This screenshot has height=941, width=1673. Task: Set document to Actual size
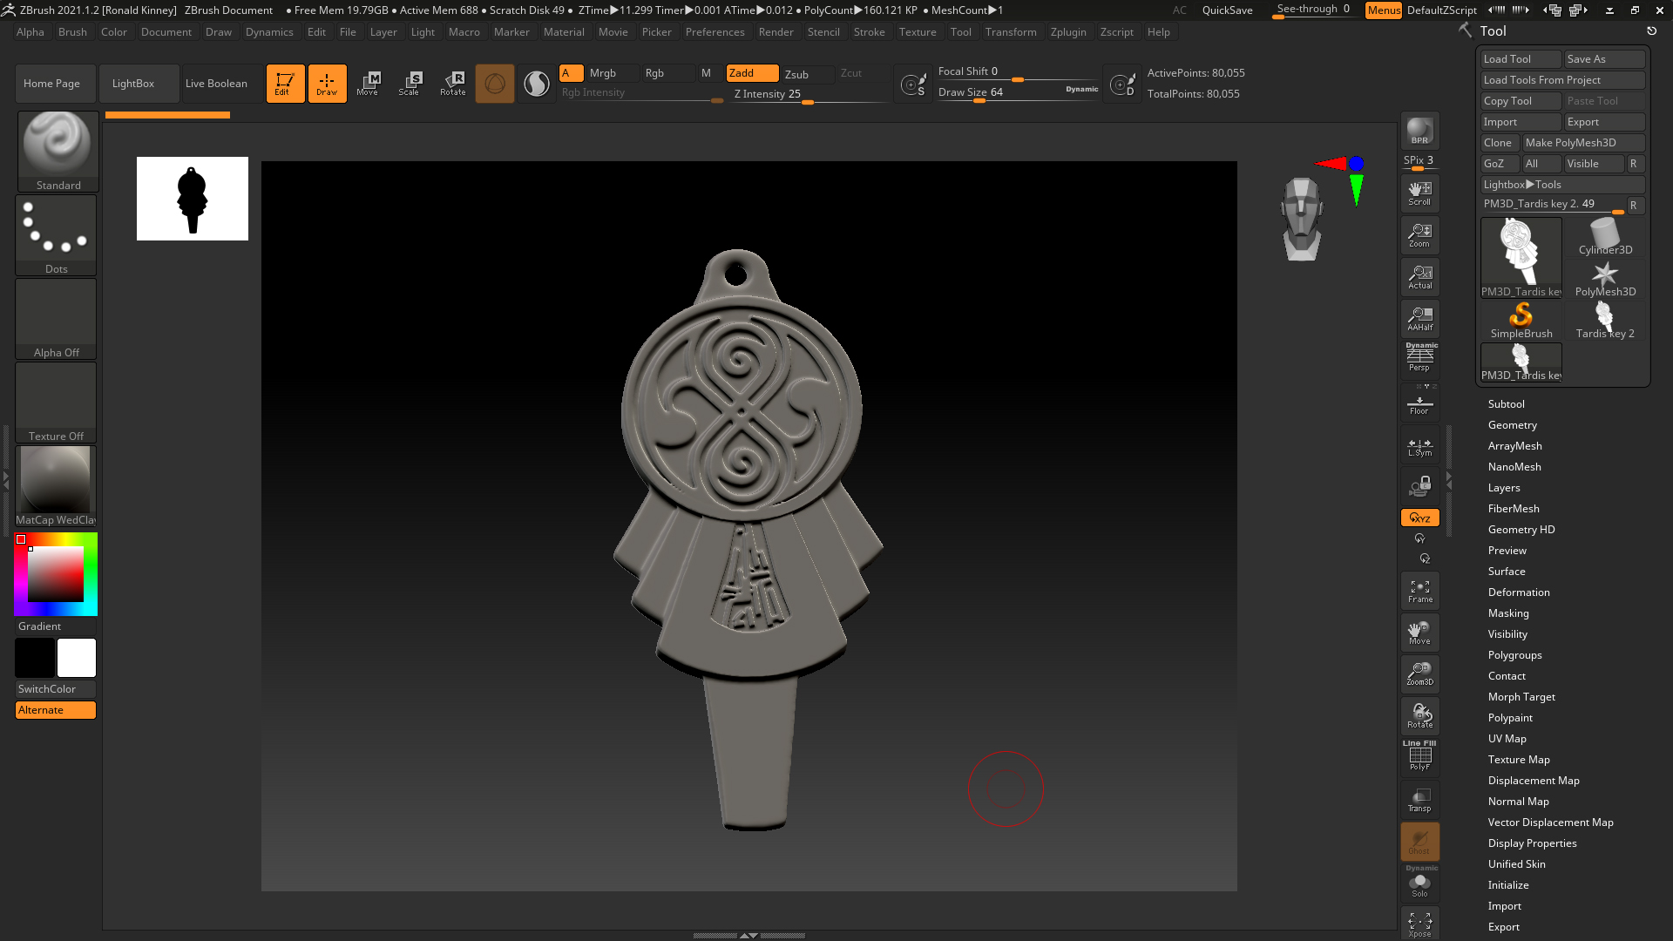point(1419,277)
